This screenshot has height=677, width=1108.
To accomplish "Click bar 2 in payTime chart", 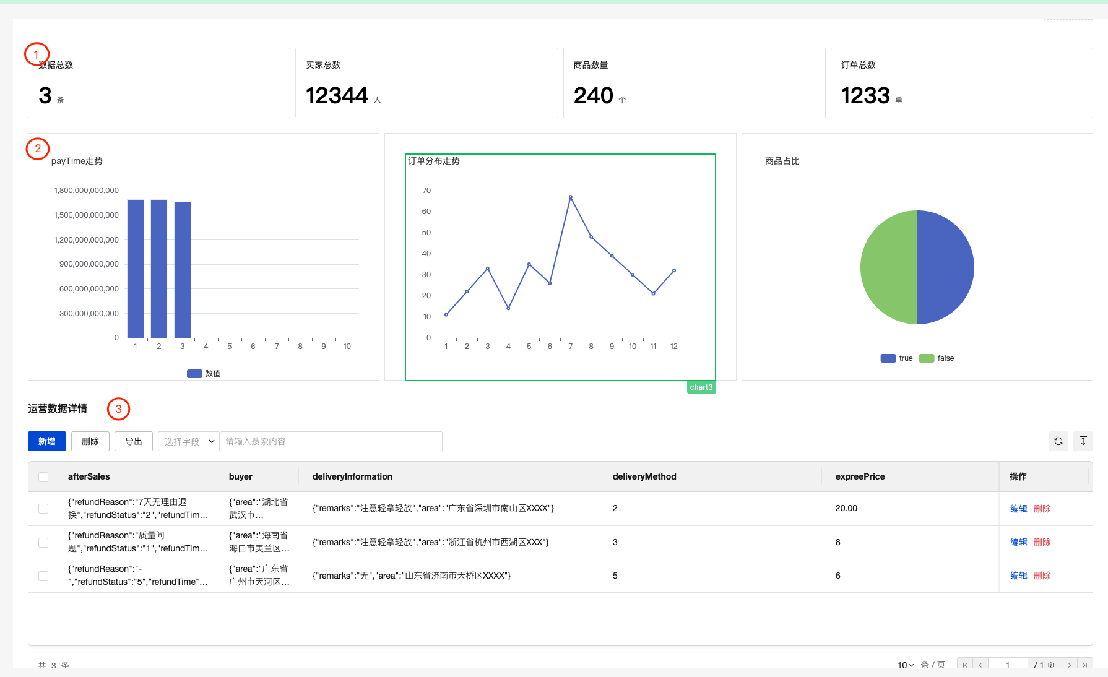I will 159,269.
